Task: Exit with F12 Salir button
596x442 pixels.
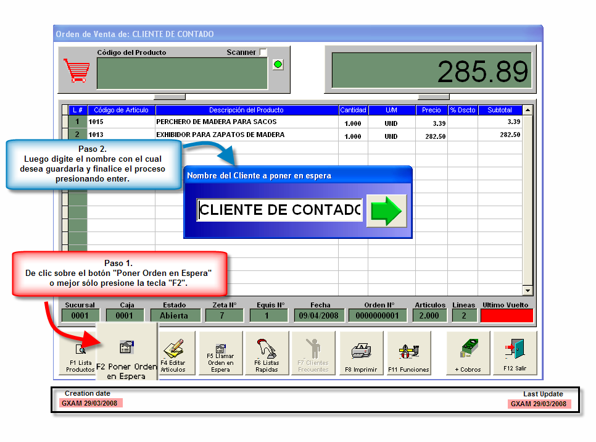Action: pos(515,353)
